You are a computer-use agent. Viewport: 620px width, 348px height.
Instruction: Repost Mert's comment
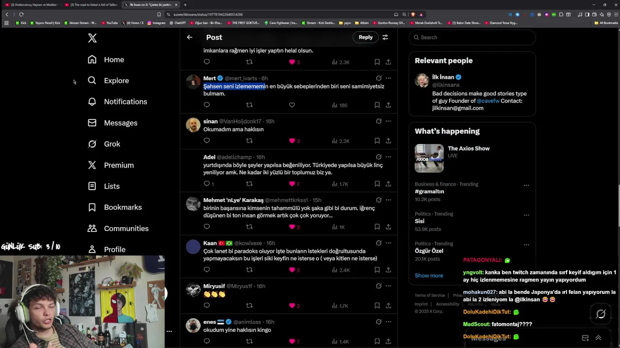click(249, 105)
